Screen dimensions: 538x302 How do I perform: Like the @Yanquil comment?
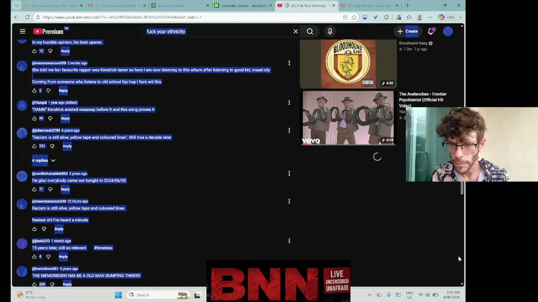(34, 118)
